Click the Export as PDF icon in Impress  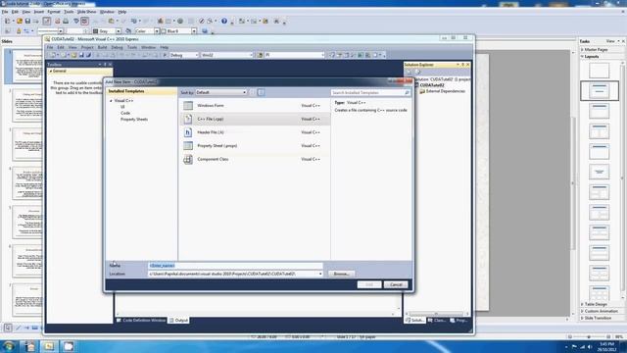tap(57, 21)
